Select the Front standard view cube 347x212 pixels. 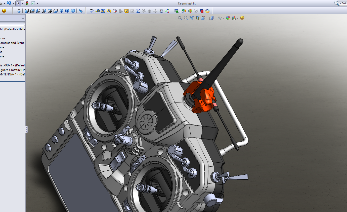point(27,11)
